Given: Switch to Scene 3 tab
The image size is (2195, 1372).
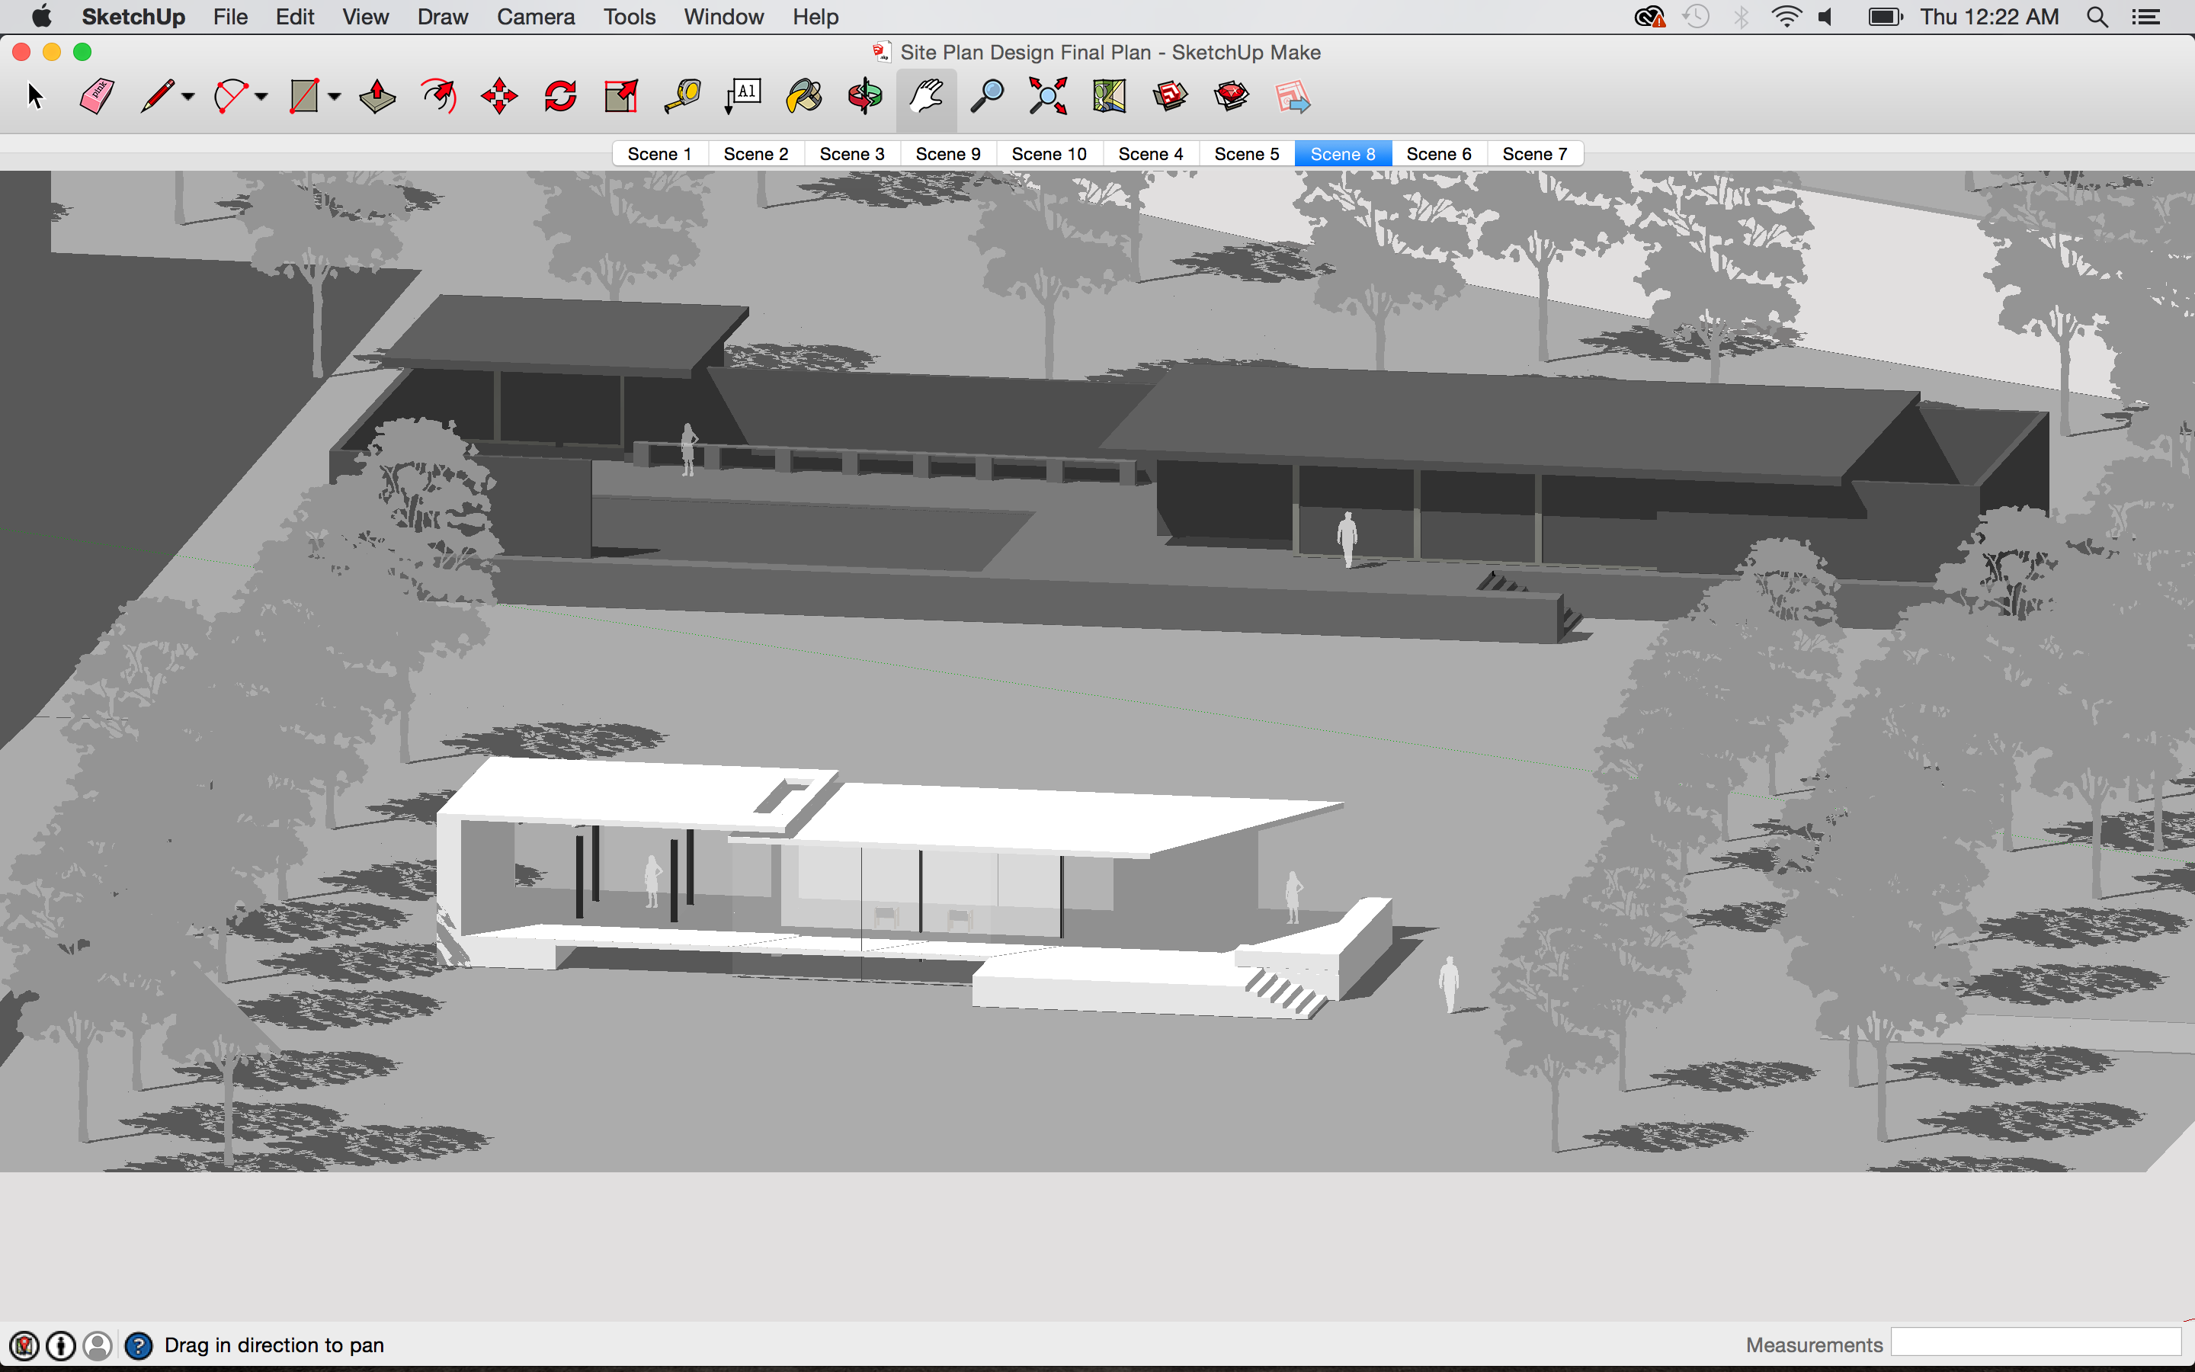Looking at the screenshot, I should coord(851,154).
